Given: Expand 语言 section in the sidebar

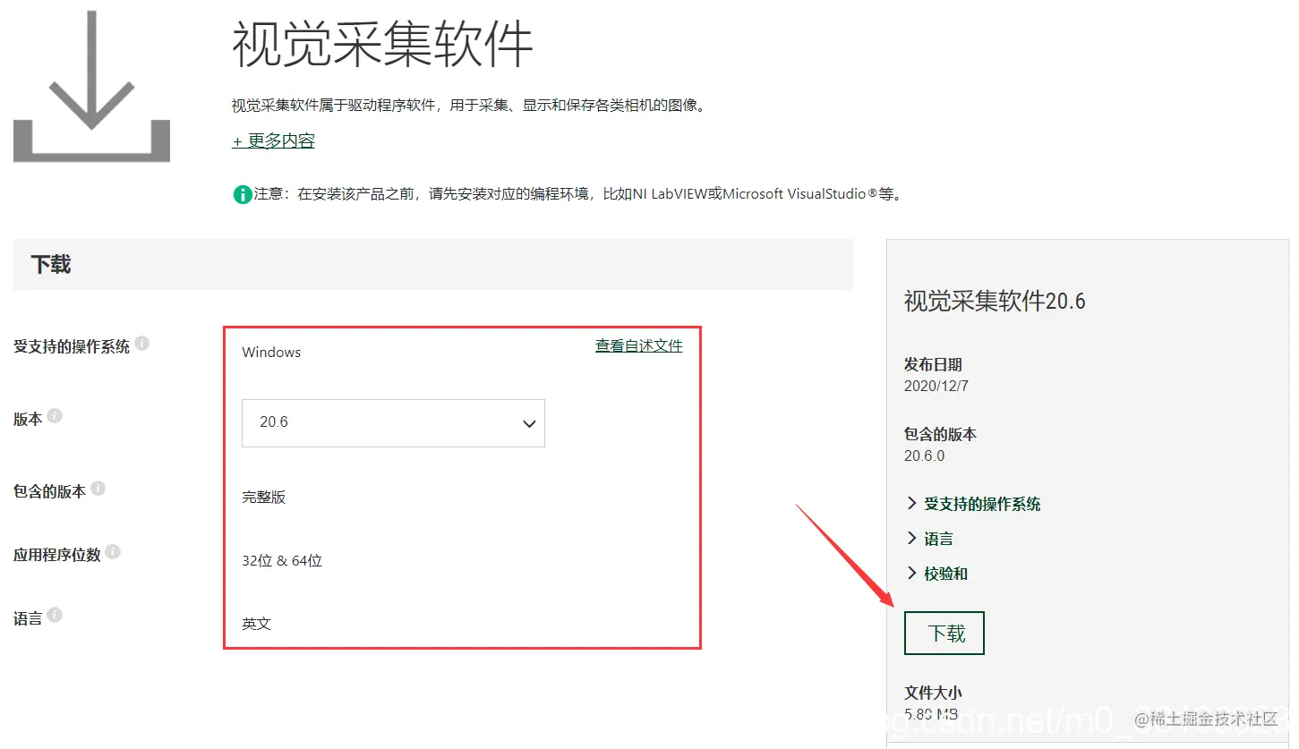Looking at the screenshot, I should 930,539.
